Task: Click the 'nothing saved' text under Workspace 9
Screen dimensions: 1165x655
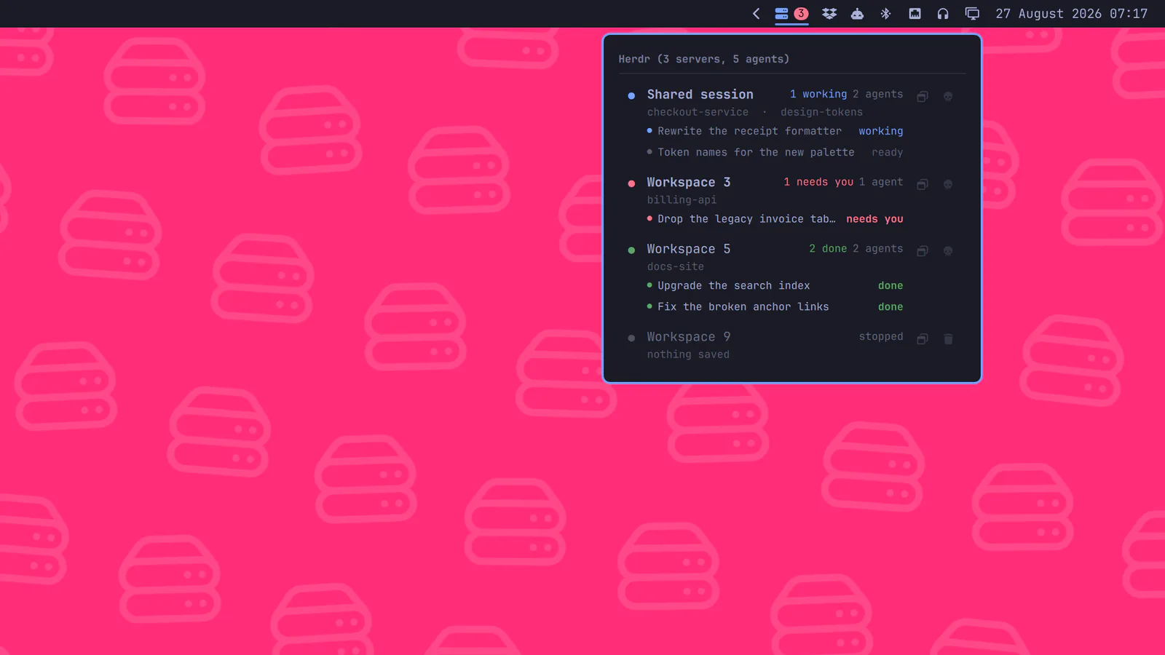Action: tap(688, 354)
